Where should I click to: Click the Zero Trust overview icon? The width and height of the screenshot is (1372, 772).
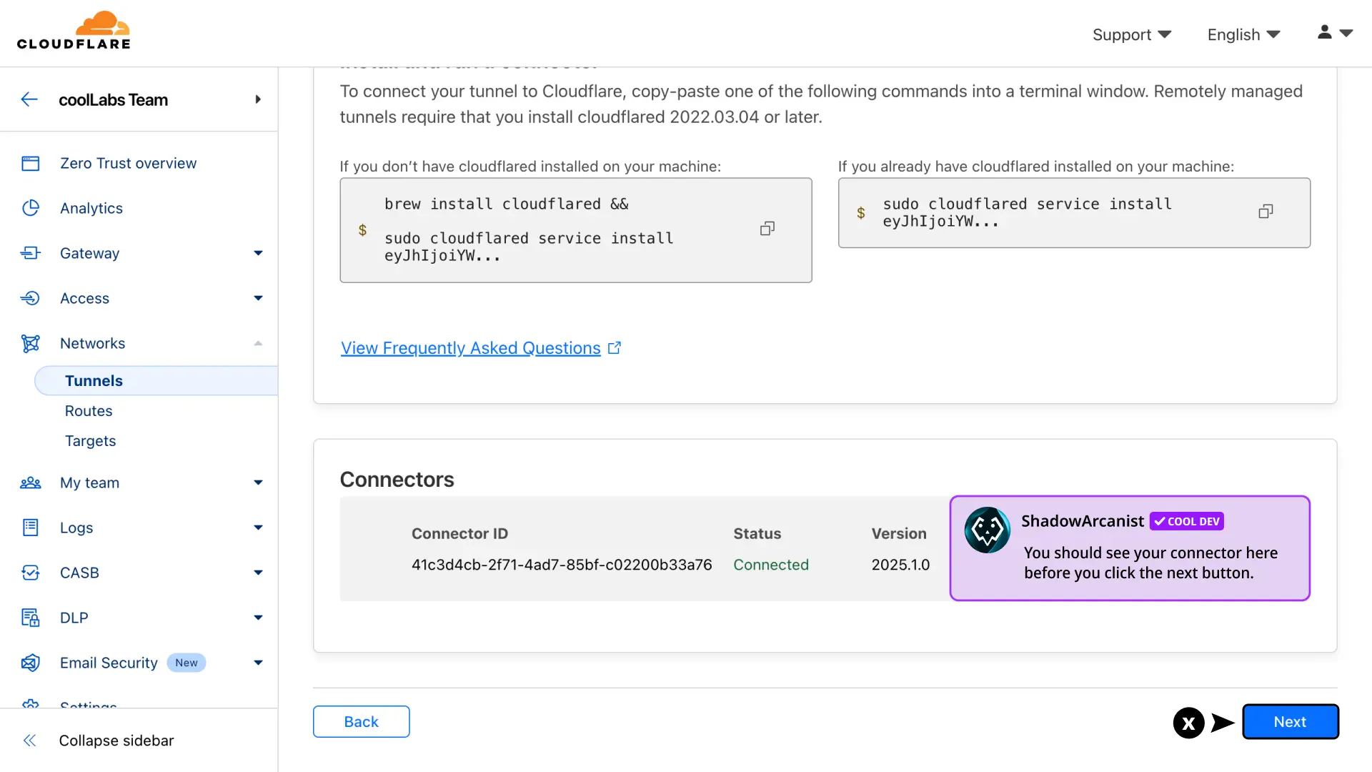click(x=31, y=164)
